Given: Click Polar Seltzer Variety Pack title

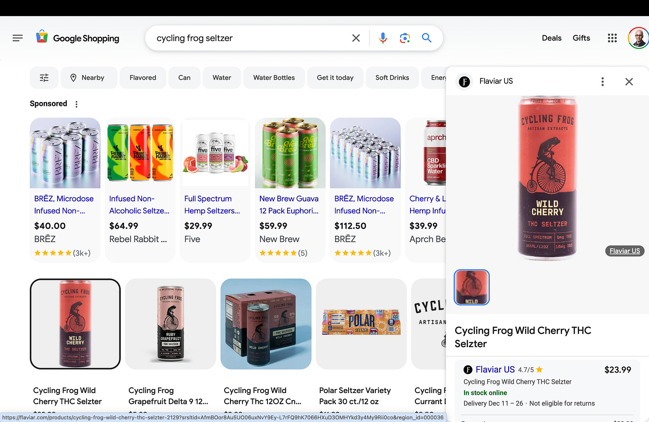Looking at the screenshot, I should tap(355, 396).
